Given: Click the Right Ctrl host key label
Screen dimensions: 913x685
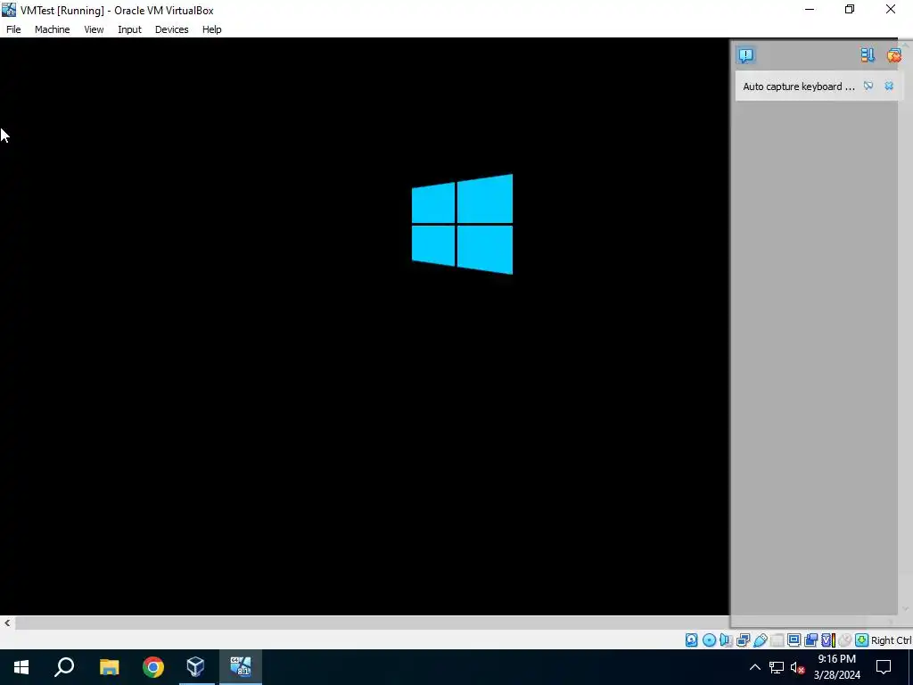Looking at the screenshot, I should 891,640.
